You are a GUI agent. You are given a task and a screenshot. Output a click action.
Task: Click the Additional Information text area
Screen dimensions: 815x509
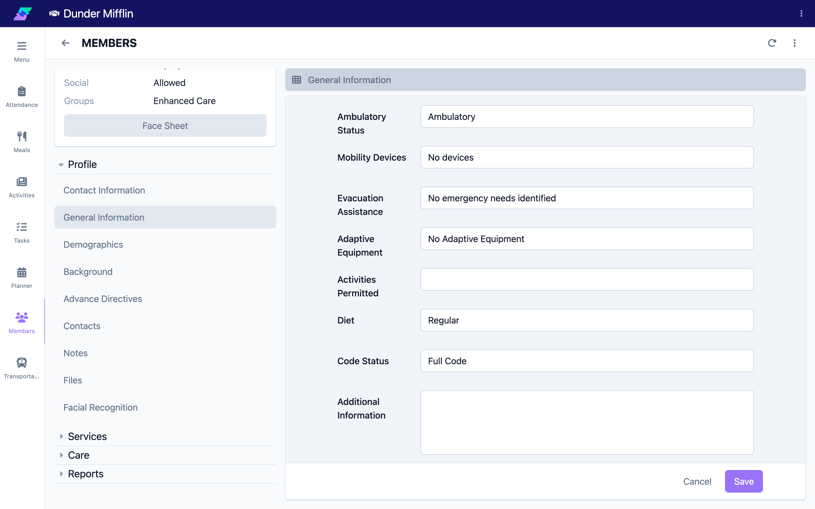(x=587, y=422)
